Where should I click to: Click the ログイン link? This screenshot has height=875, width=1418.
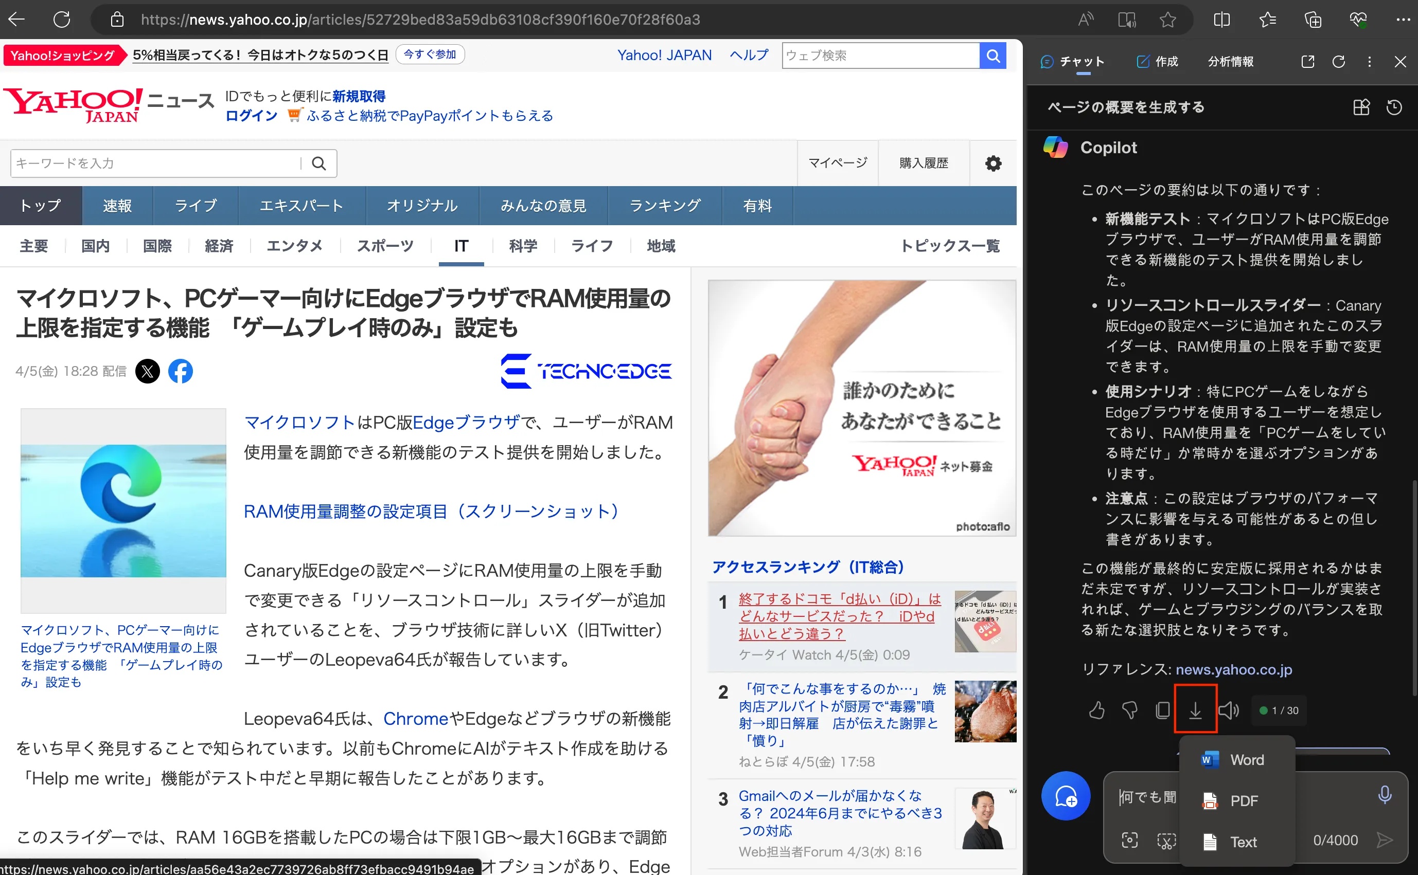251,116
